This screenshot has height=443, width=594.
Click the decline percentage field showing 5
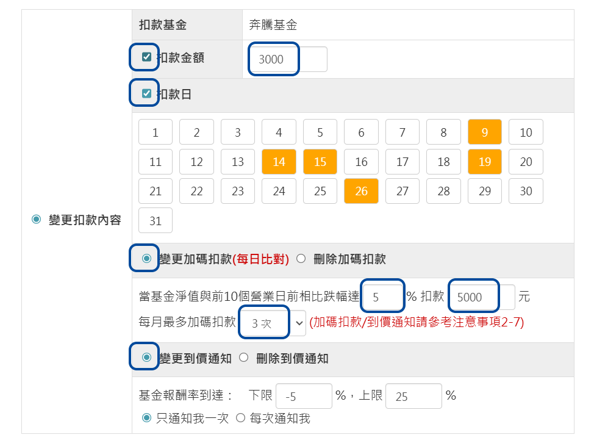click(x=383, y=297)
